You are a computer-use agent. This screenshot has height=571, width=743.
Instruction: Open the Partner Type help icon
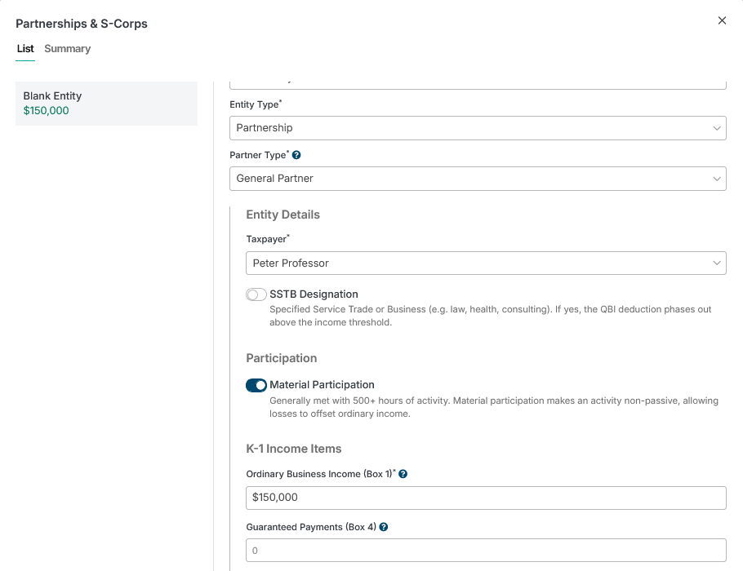point(296,155)
